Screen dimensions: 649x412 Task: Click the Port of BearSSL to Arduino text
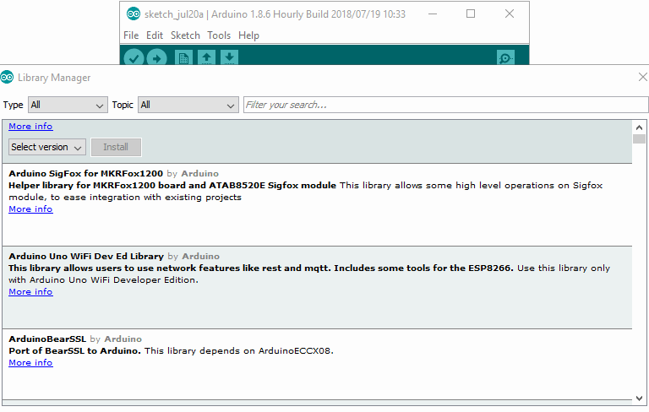(74, 350)
